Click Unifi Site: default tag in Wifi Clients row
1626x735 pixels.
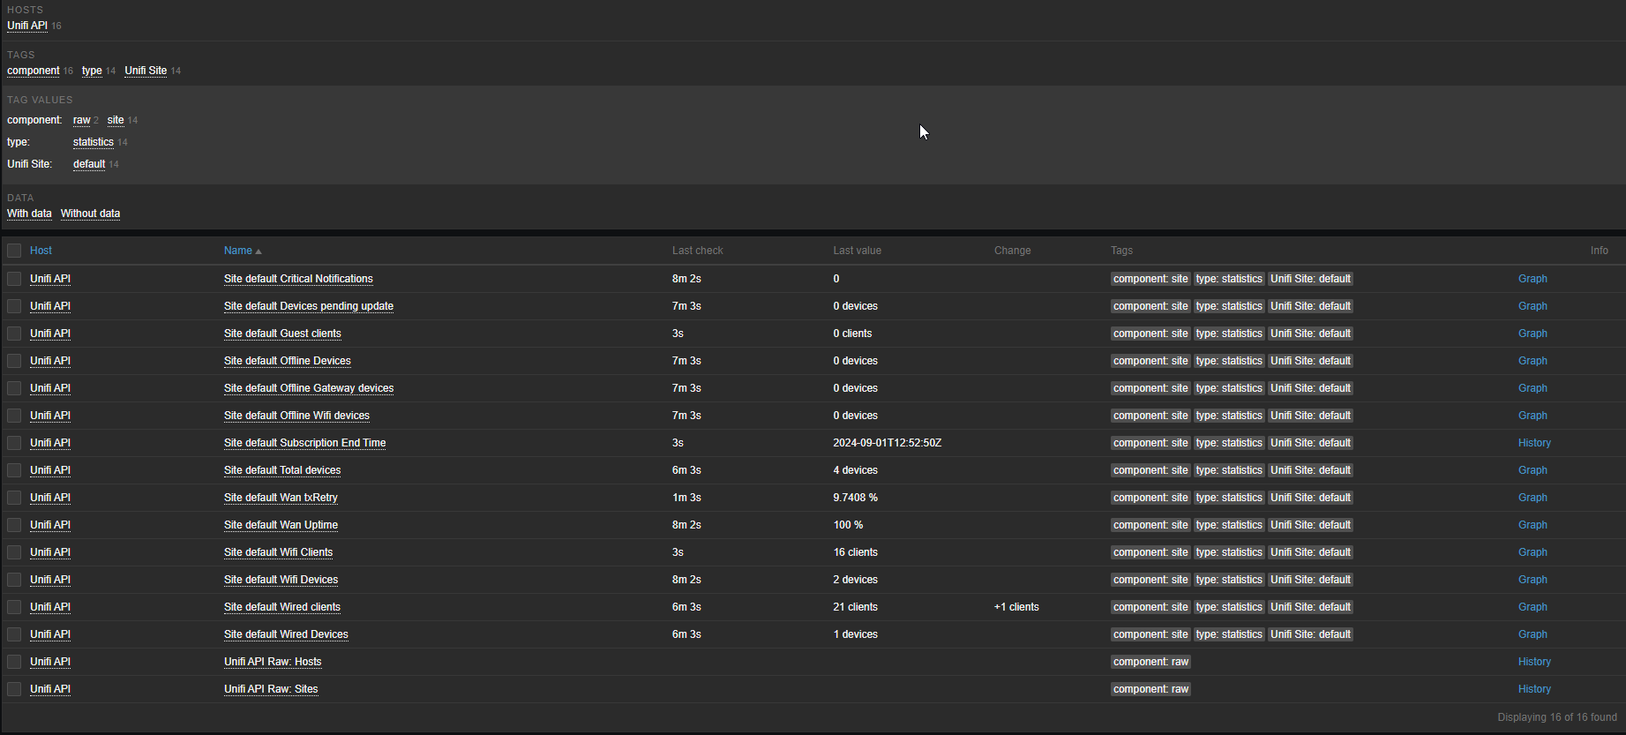pyautogui.click(x=1310, y=552)
